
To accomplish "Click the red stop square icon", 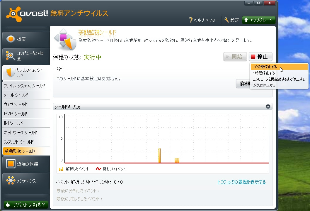I will pos(253,57).
